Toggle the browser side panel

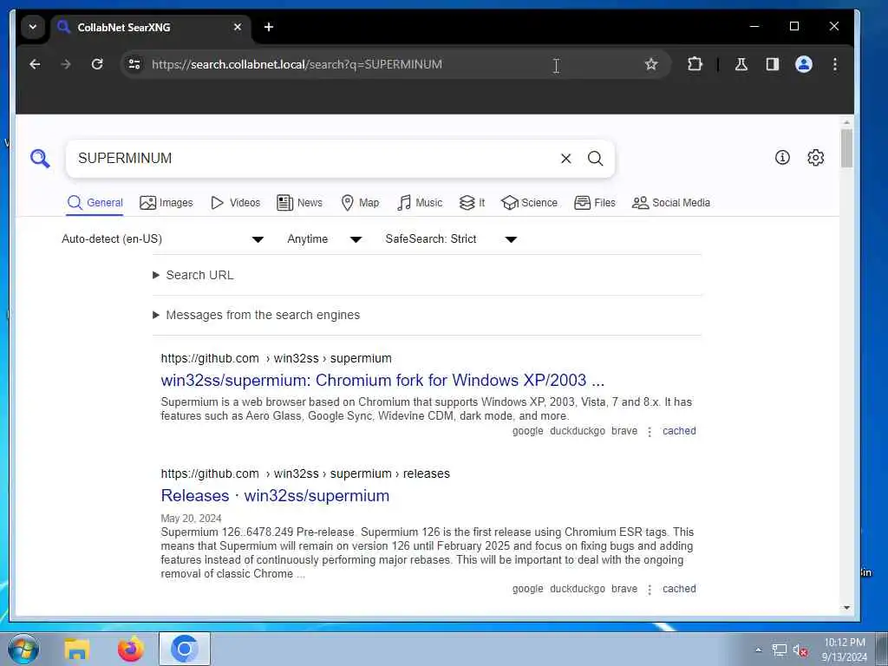point(773,64)
